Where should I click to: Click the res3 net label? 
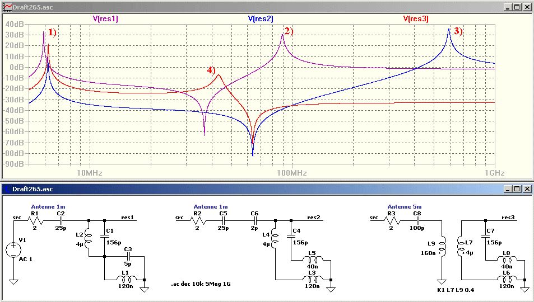[x=508, y=218]
